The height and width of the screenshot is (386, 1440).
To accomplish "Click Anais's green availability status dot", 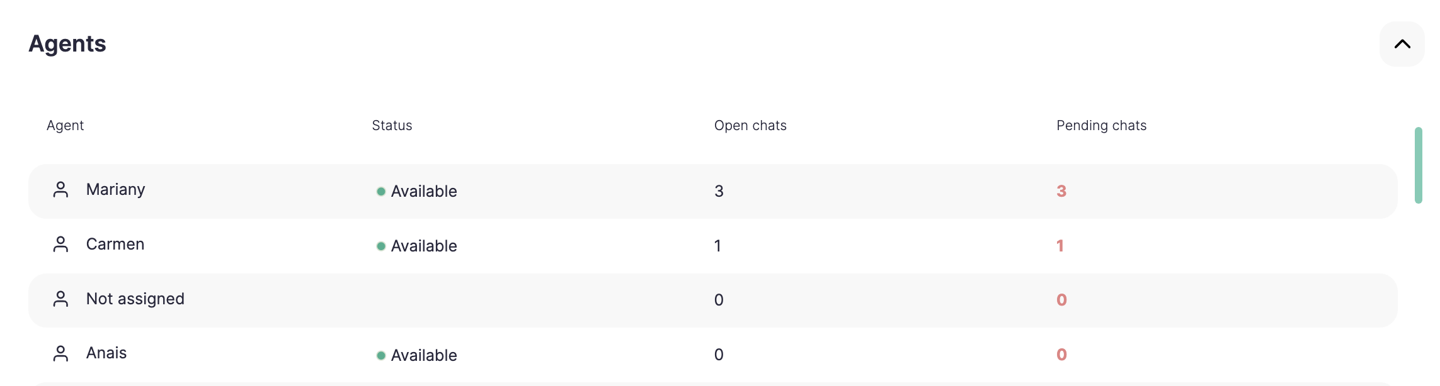I will click(381, 356).
